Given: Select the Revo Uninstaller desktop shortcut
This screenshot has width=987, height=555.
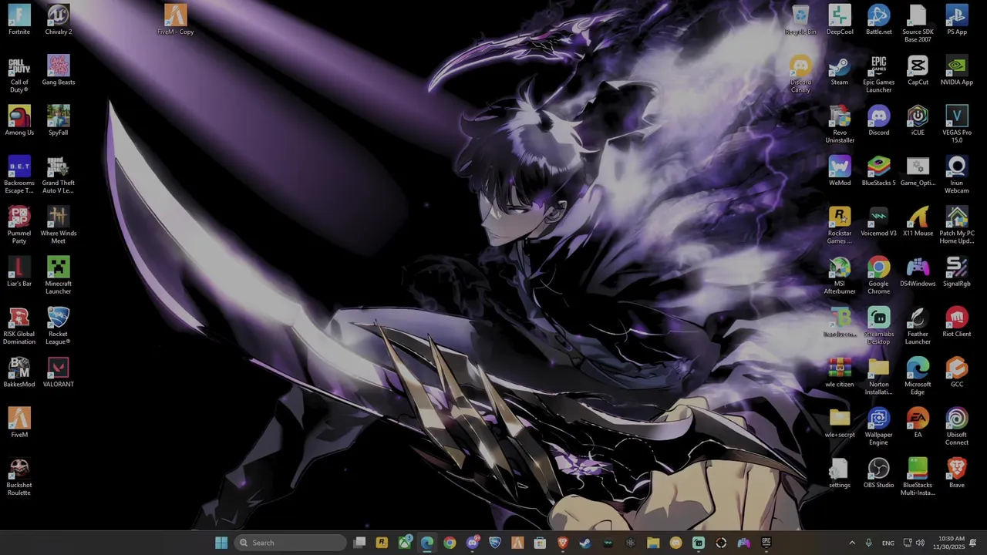Looking at the screenshot, I should (840, 124).
